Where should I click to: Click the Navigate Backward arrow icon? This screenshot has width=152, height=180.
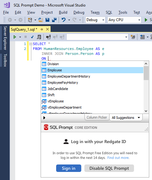coord(10,20)
